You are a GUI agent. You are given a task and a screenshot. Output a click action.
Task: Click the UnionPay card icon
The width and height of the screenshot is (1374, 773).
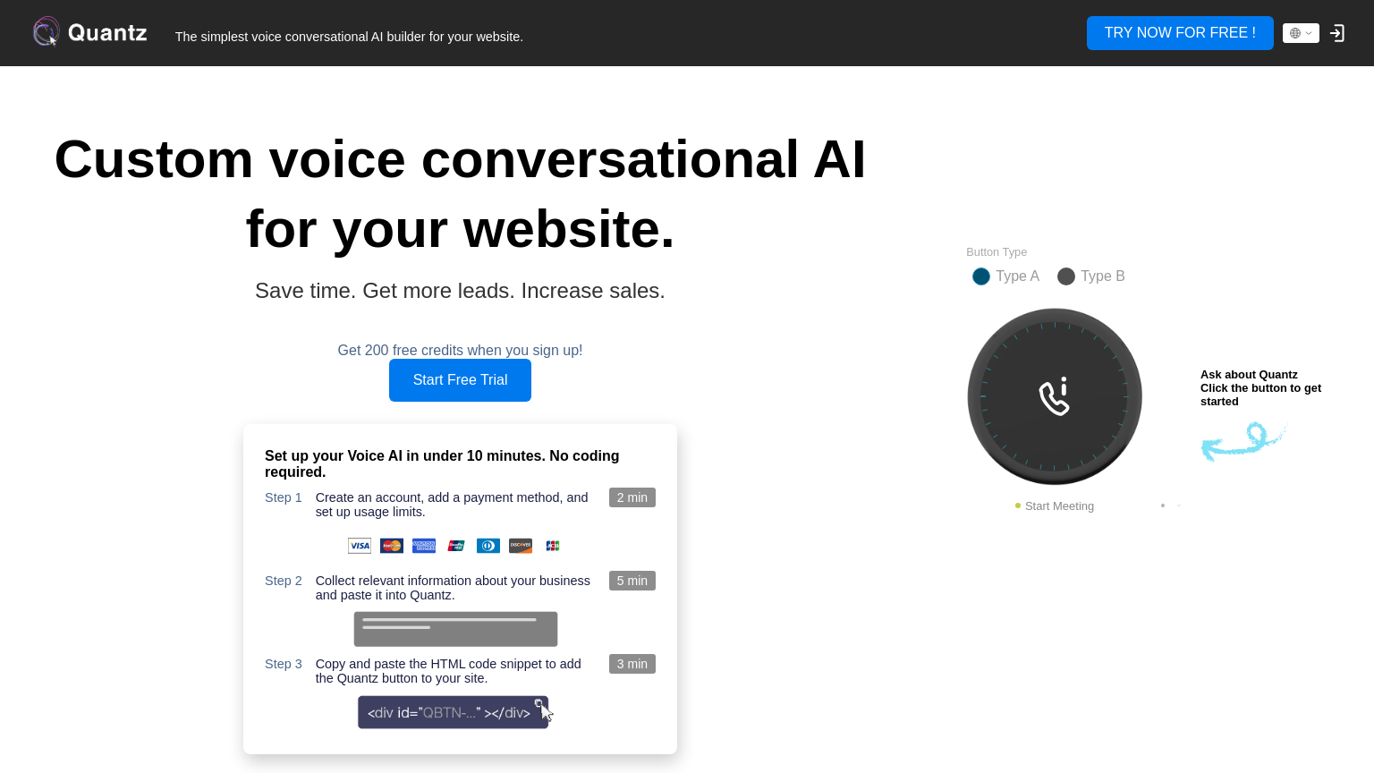pyautogui.click(x=456, y=546)
